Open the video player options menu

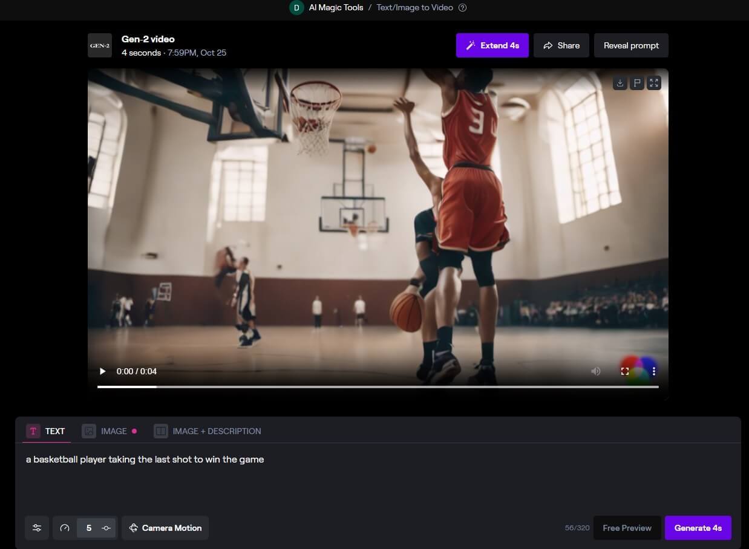point(654,371)
